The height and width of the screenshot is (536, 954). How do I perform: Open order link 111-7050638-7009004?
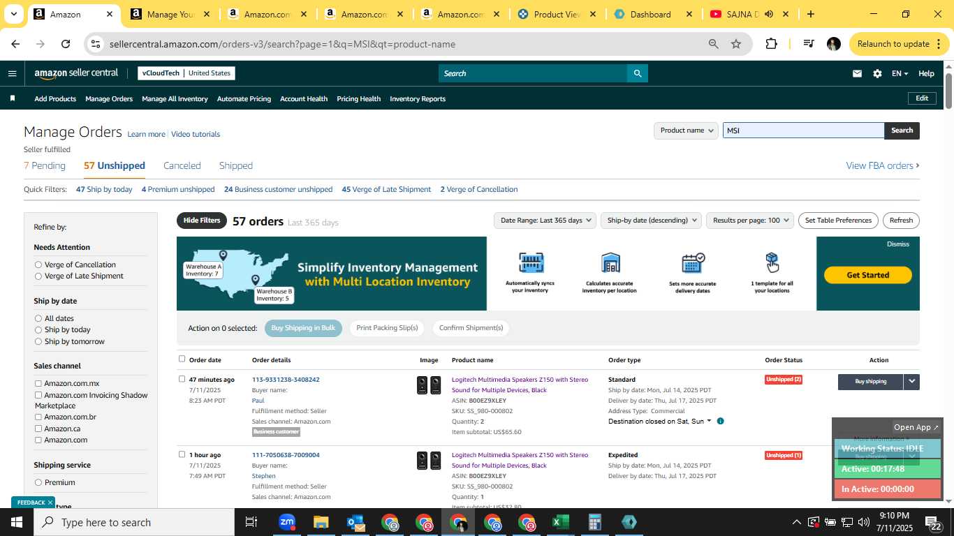[286, 455]
